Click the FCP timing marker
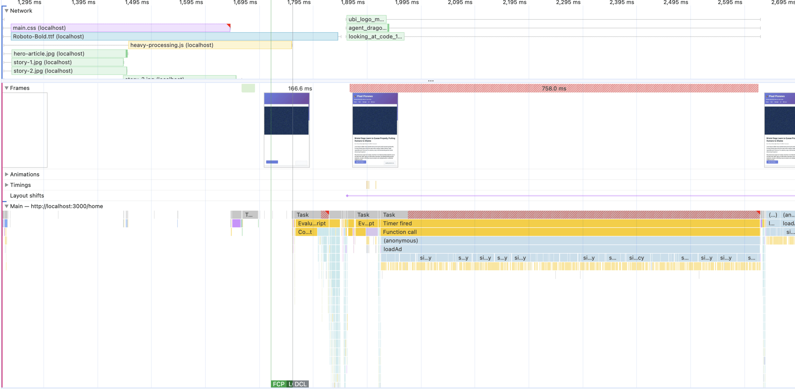Viewport: 795px width, 389px height. (279, 384)
